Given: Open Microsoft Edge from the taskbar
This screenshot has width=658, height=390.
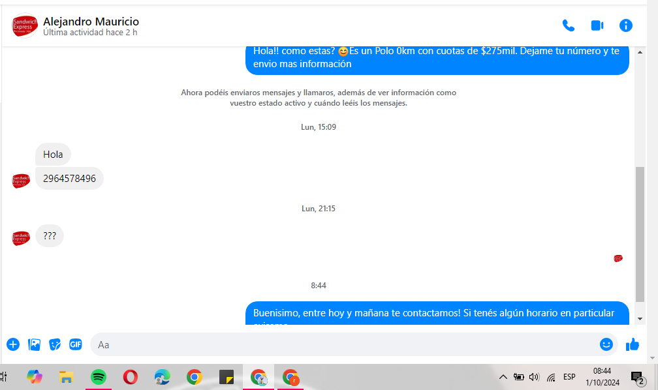Looking at the screenshot, I should [x=162, y=377].
